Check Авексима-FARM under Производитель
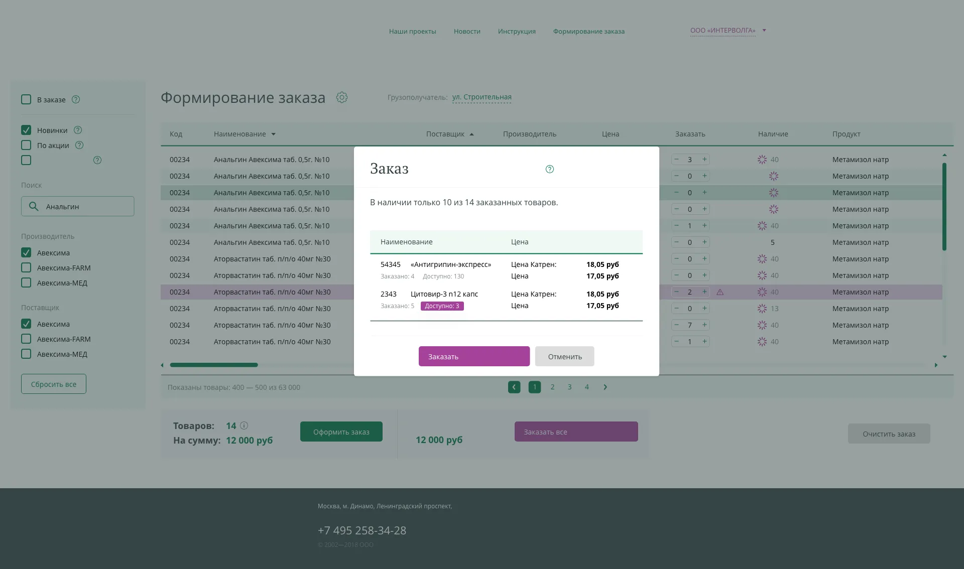The image size is (964, 569). click(26, 268)
